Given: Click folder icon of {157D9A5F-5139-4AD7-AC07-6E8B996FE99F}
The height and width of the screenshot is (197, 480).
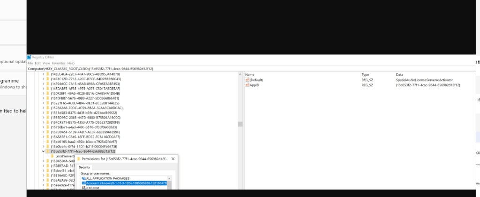Looking at the screenshot, I should (x=48, y=132).
